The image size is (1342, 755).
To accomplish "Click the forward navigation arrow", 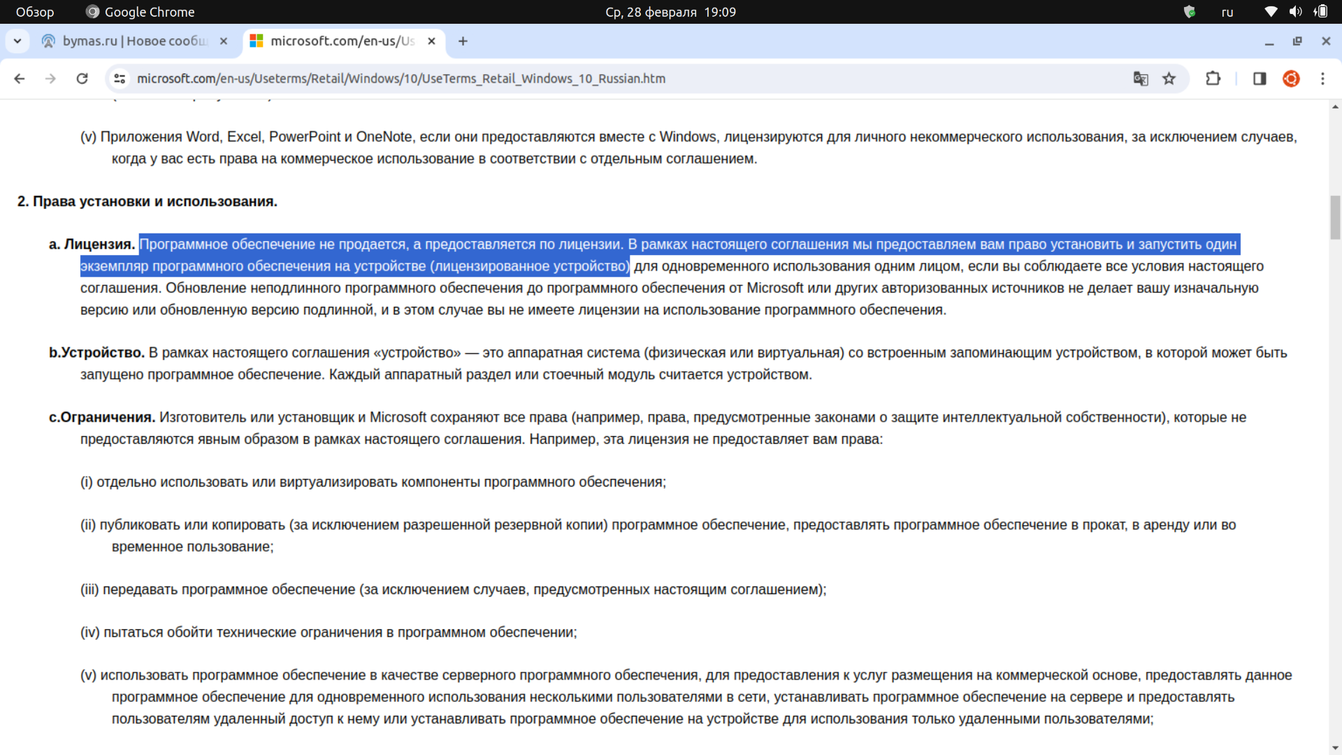I will [x=50, y=78].
